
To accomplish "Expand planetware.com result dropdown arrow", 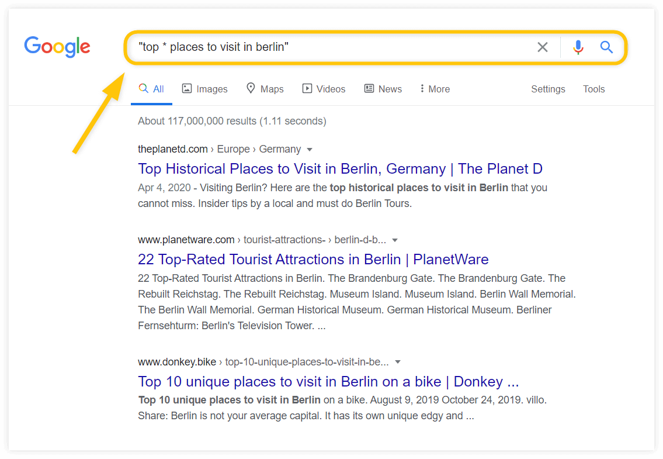I will [x=395, y=240].
